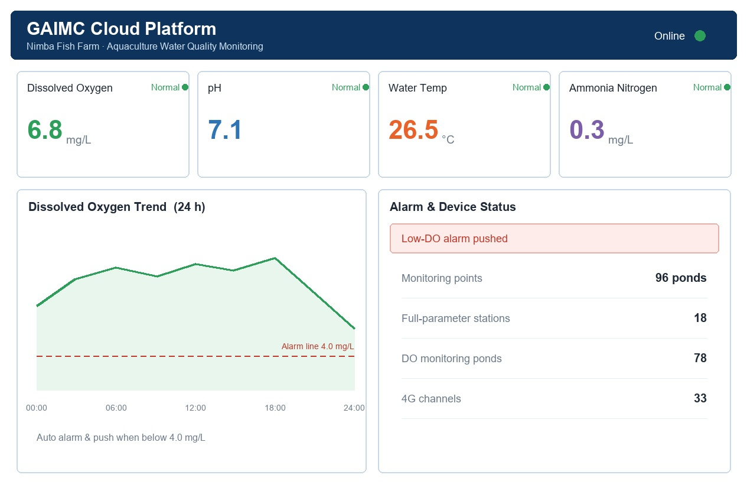747x491 pixels.
Task: Click the 33 4G channels value
Action: [700, 398]
